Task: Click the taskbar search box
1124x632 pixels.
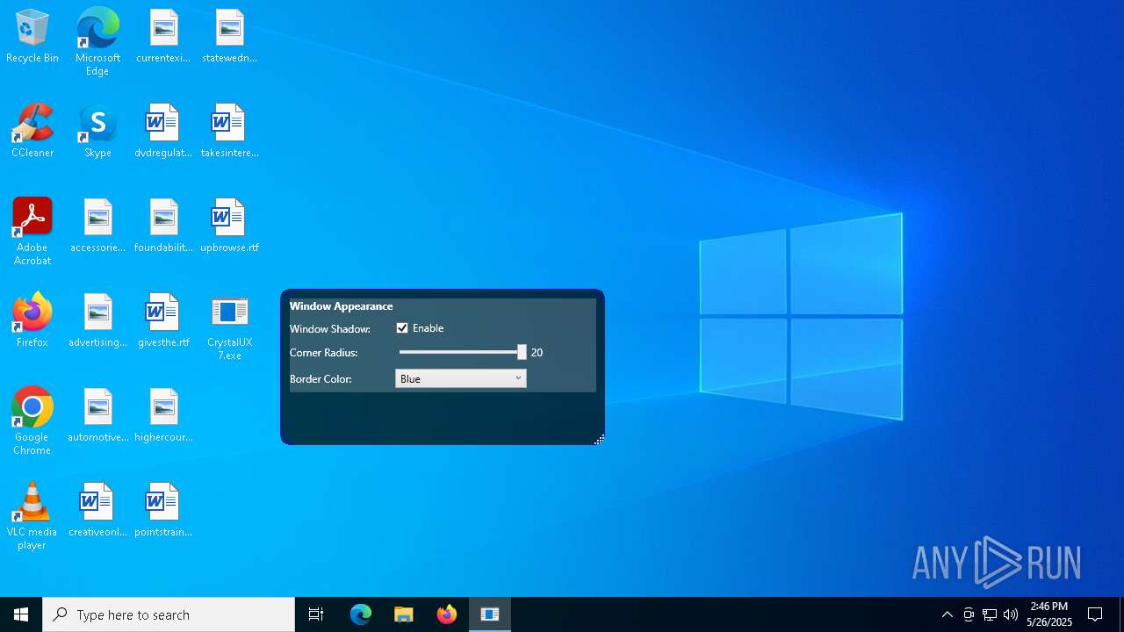Action: (169, 614)
